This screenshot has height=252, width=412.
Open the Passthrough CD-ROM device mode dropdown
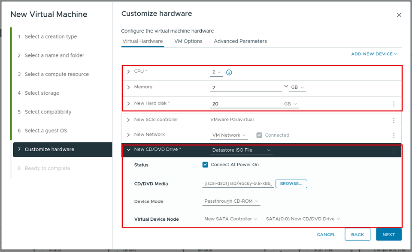click(x=231, y=201)
